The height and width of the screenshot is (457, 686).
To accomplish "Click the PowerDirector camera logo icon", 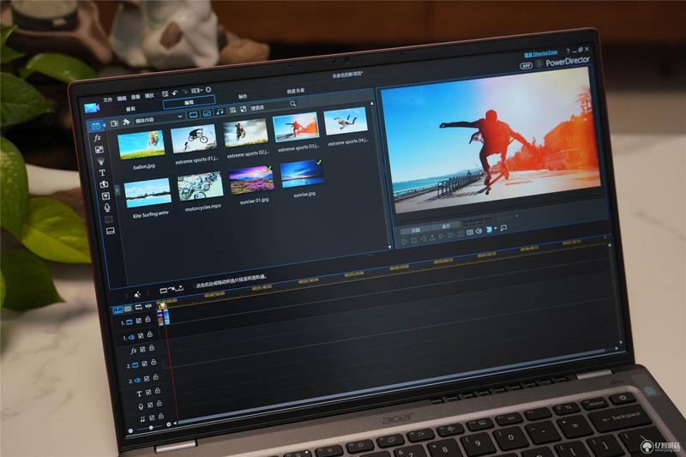I will (92, 108).
